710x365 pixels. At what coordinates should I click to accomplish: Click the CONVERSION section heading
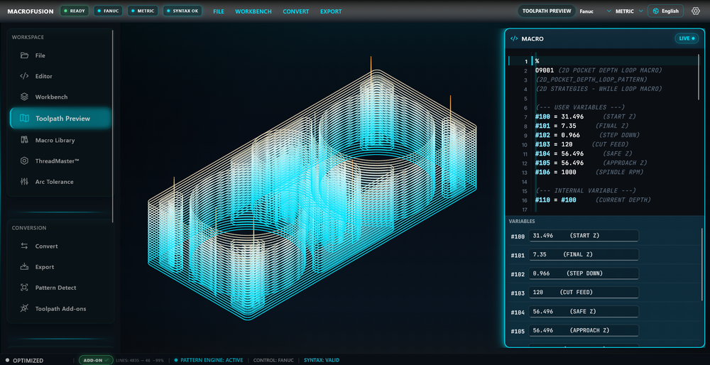[29, 228]
